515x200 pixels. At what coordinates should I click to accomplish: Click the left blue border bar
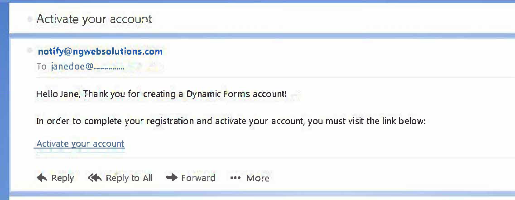point(4,100)
